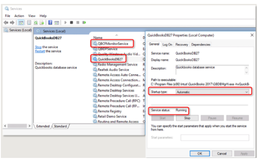Select Routing and Remote Access row
This screenshot has height=161, width=258.
tap(116, 122)
